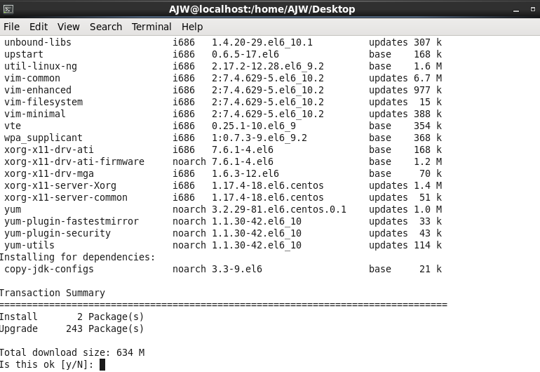This screenshot has height=372, width=540.
Task: Open the Search menu
Action: [x=106, y=27]
